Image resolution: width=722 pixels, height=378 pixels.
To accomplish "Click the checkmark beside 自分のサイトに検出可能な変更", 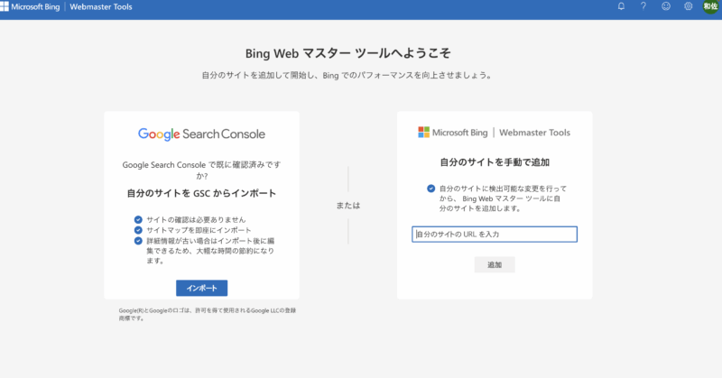I will coord(431,189).
